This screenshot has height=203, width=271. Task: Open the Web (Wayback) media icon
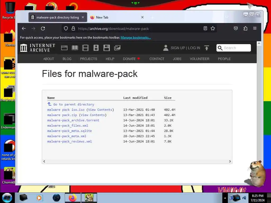(64, 48)
